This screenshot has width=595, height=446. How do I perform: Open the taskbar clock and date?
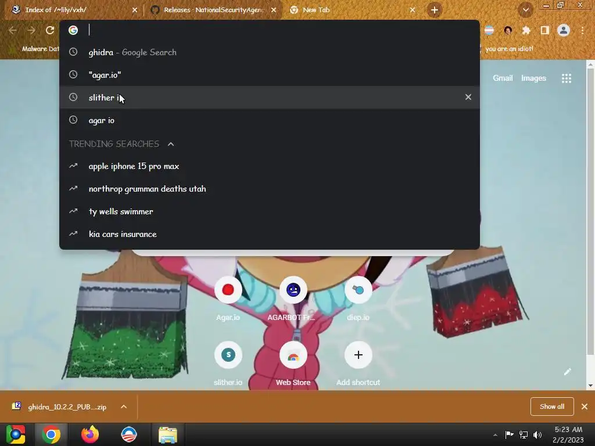(x=568, y=434)
